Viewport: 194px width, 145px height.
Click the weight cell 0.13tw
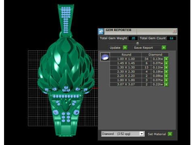(158, 59)
